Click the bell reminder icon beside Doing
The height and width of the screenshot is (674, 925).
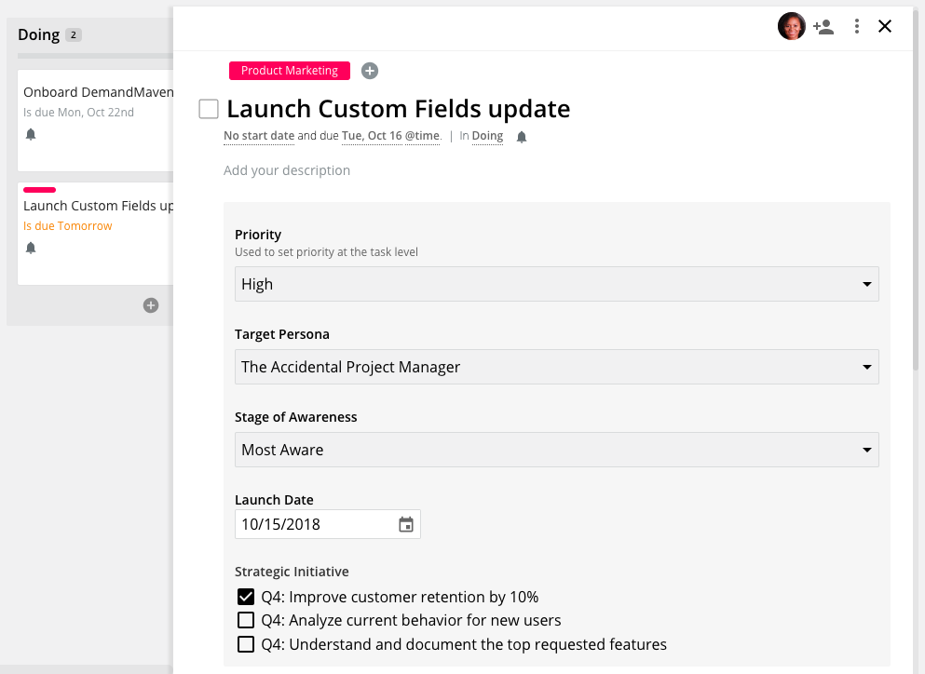(x=522, y=137)
